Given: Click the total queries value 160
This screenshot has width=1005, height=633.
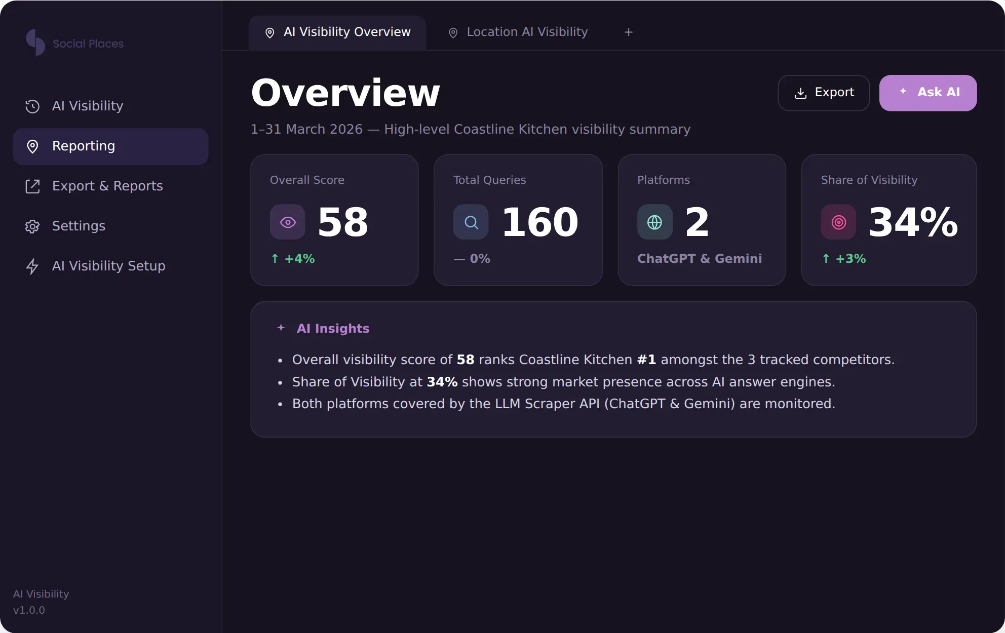Looking at the screenshot, I should pyautogui.click(x=540, y=222).
